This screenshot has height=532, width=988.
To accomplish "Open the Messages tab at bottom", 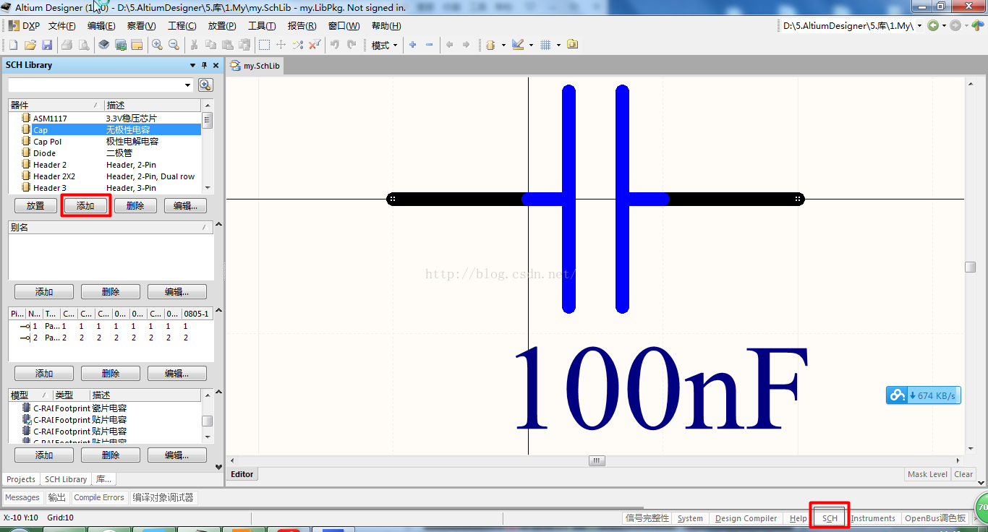I will tap(22, 497).
